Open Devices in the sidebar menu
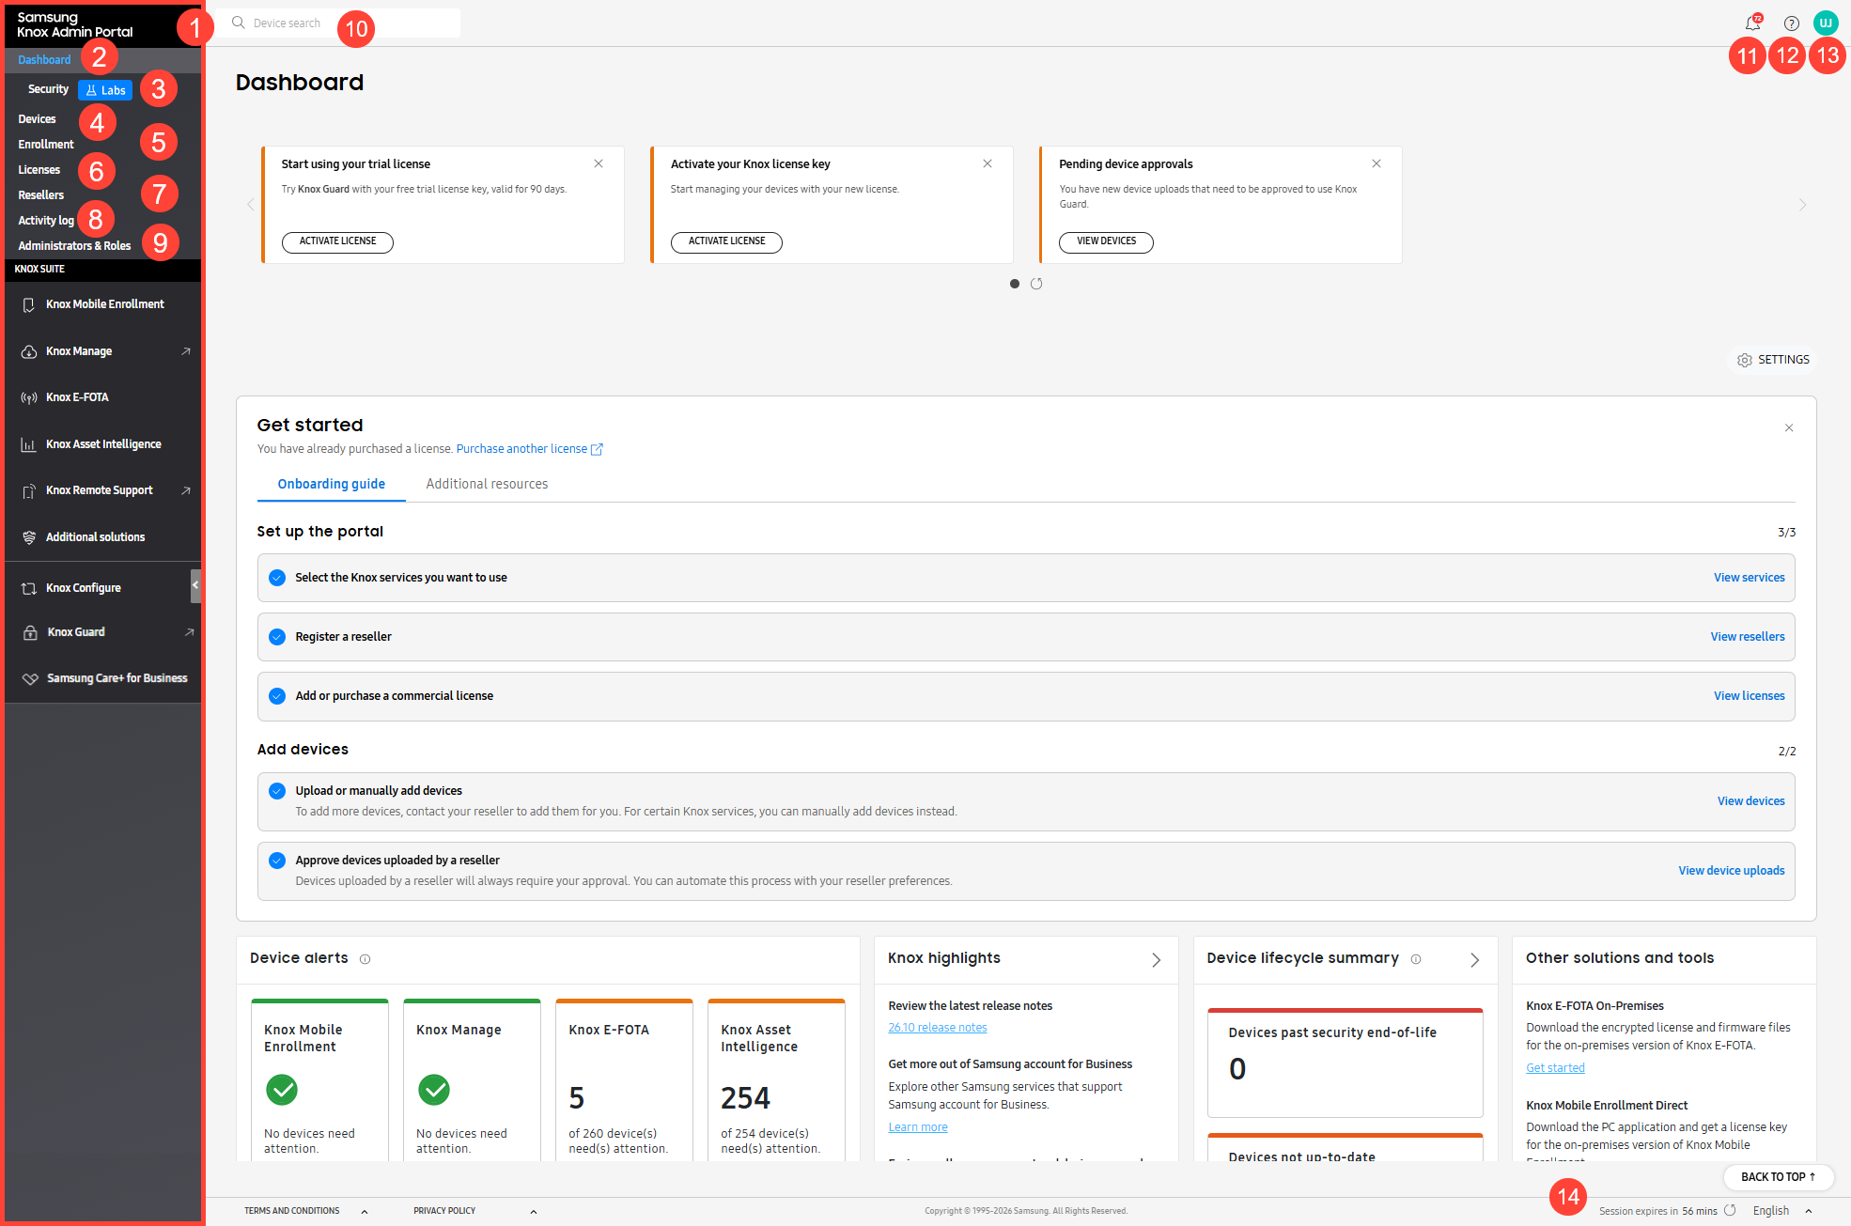The height and width of the screenshot is (1226, 1851). pyautogui.click(x=38, y=119)
